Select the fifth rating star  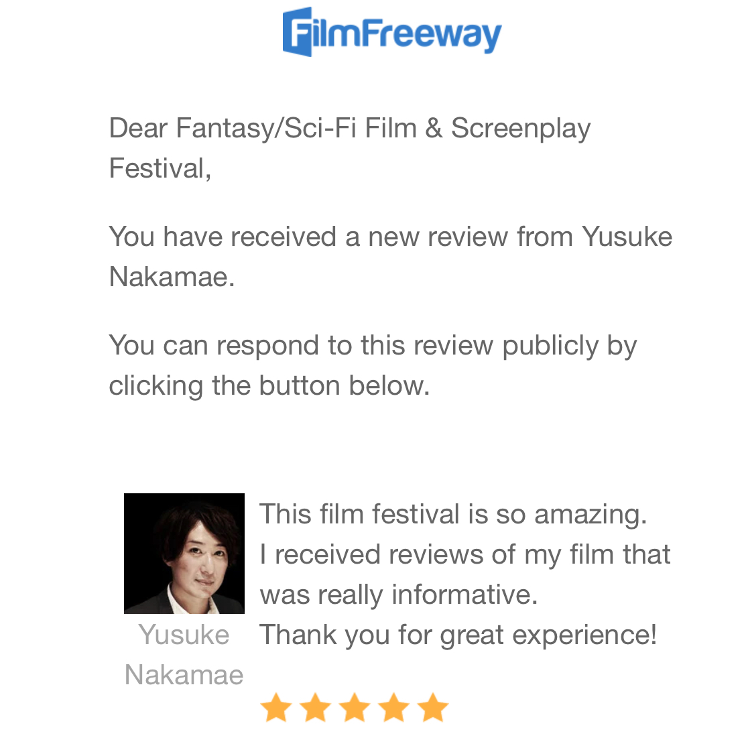pos(434,708)
